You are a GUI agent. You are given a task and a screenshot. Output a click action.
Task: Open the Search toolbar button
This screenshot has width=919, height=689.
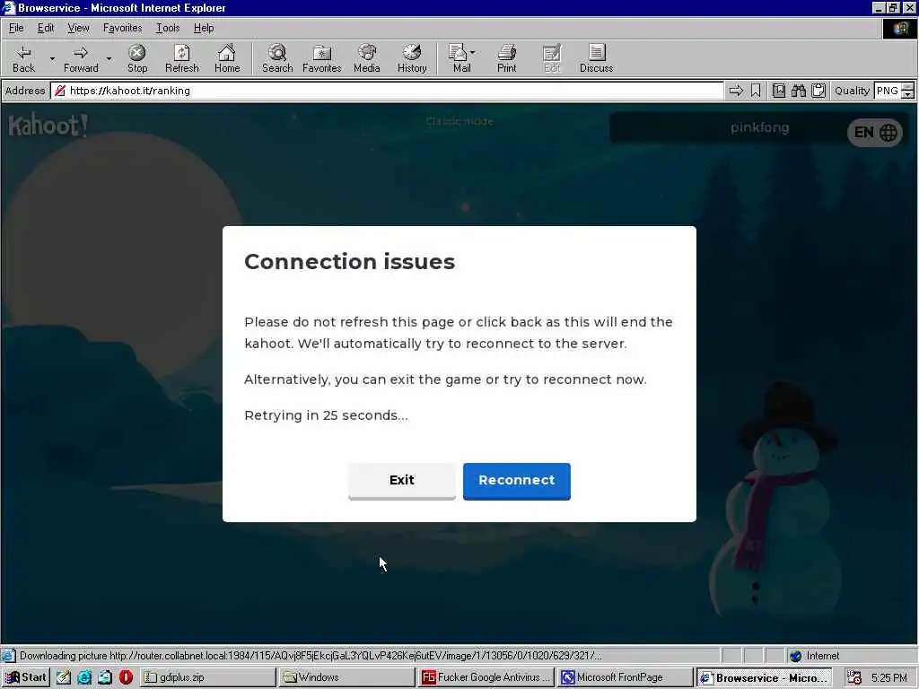277,59
